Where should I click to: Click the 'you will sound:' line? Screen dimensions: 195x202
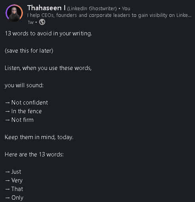coord(24,85)
